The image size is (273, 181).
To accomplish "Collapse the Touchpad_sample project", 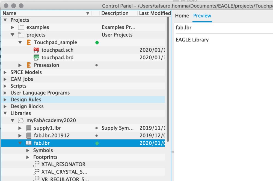I will coord(20,42).
